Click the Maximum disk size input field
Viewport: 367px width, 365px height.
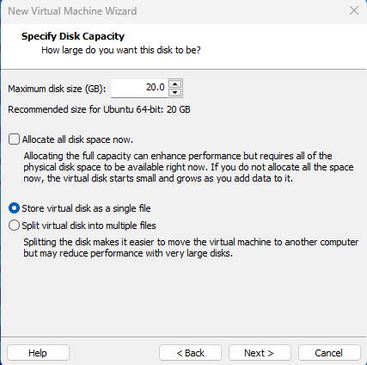(x=139, y=88)
